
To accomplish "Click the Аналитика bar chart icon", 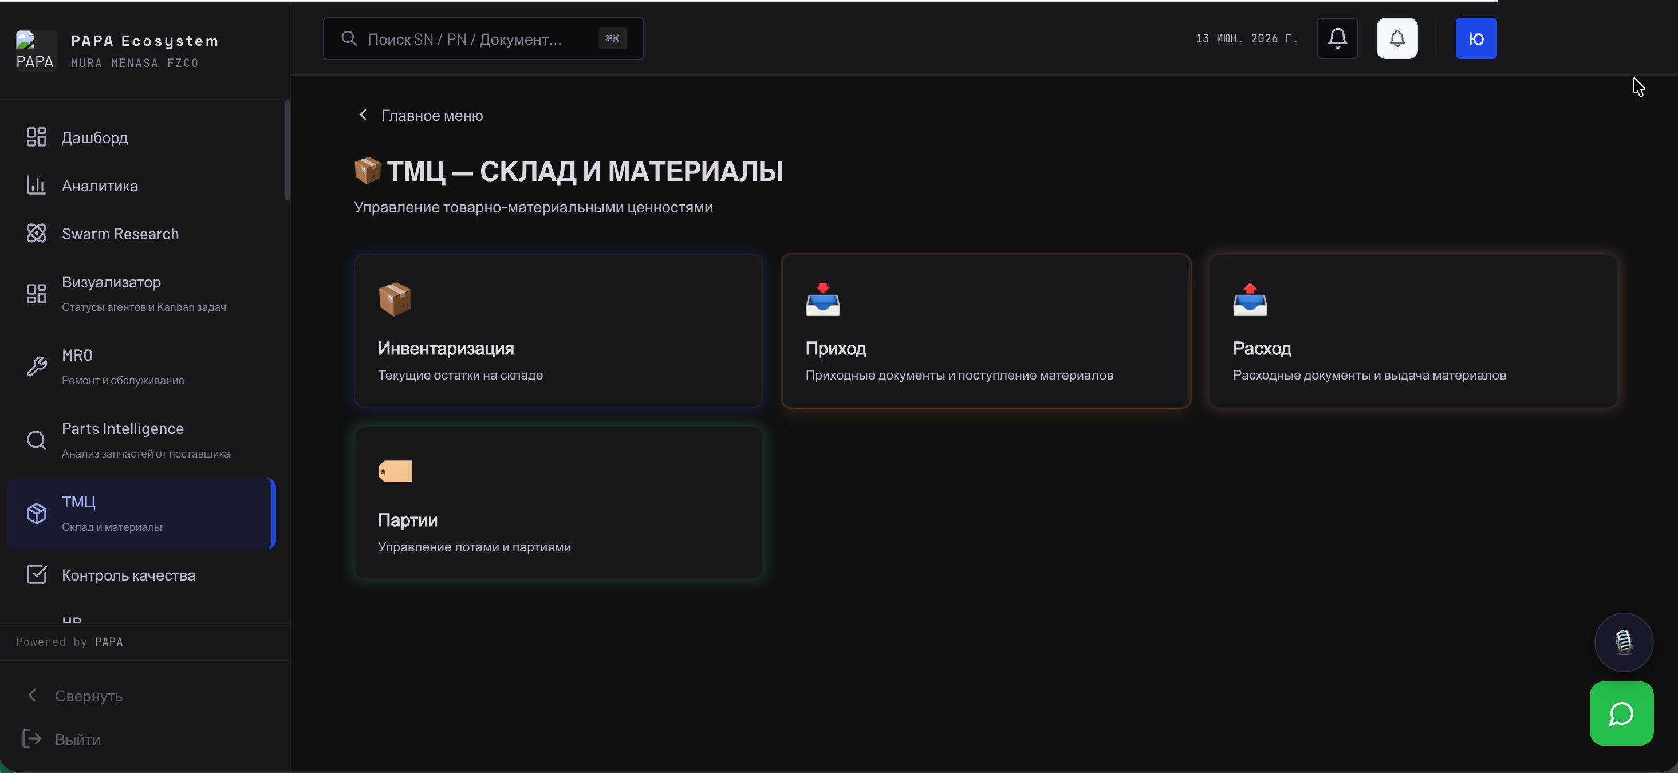I will pyautogui.click(x=37, y=185).
